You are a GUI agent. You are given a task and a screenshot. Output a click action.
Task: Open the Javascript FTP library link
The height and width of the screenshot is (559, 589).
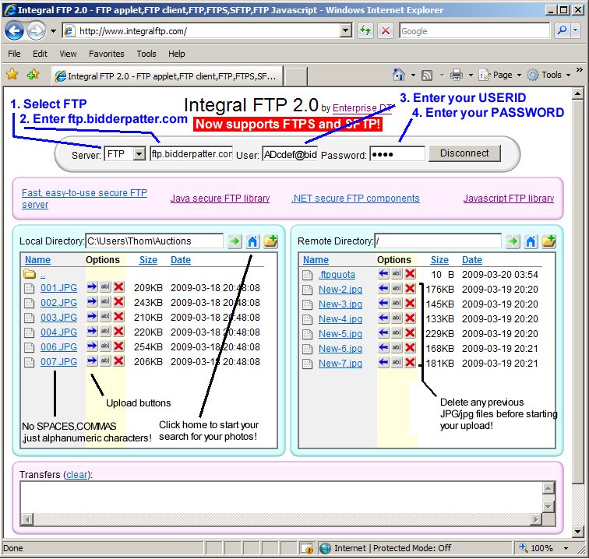(509, 199)
